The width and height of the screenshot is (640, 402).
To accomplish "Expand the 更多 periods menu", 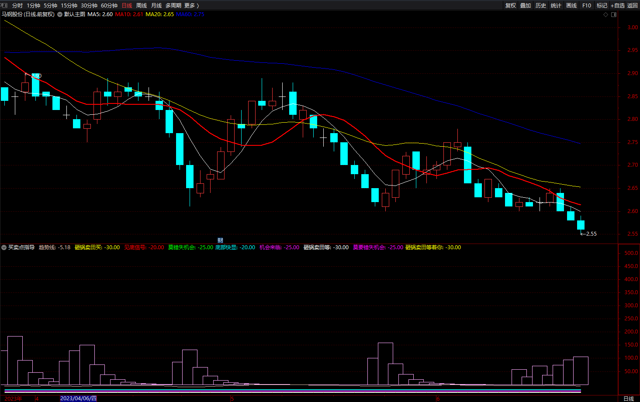I will [192, 5].
